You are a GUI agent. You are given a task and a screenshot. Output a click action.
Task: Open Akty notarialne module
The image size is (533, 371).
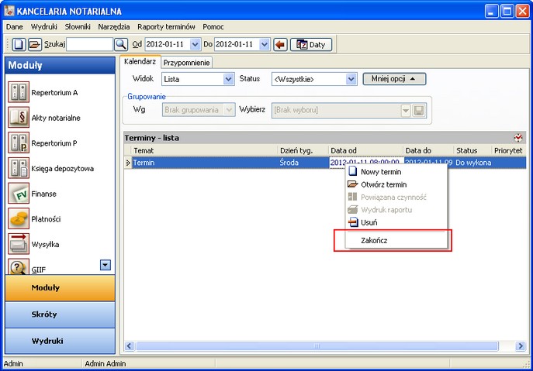click(x=54, y=118)
